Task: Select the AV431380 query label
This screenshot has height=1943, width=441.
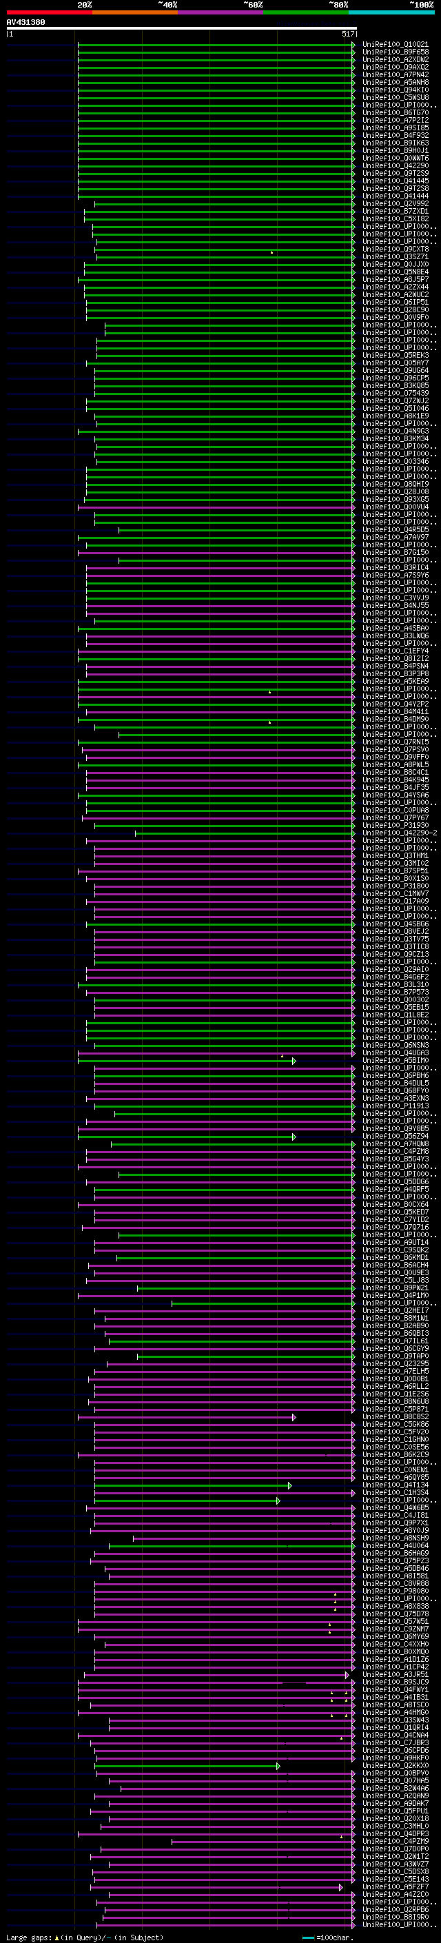Action: 25,23
